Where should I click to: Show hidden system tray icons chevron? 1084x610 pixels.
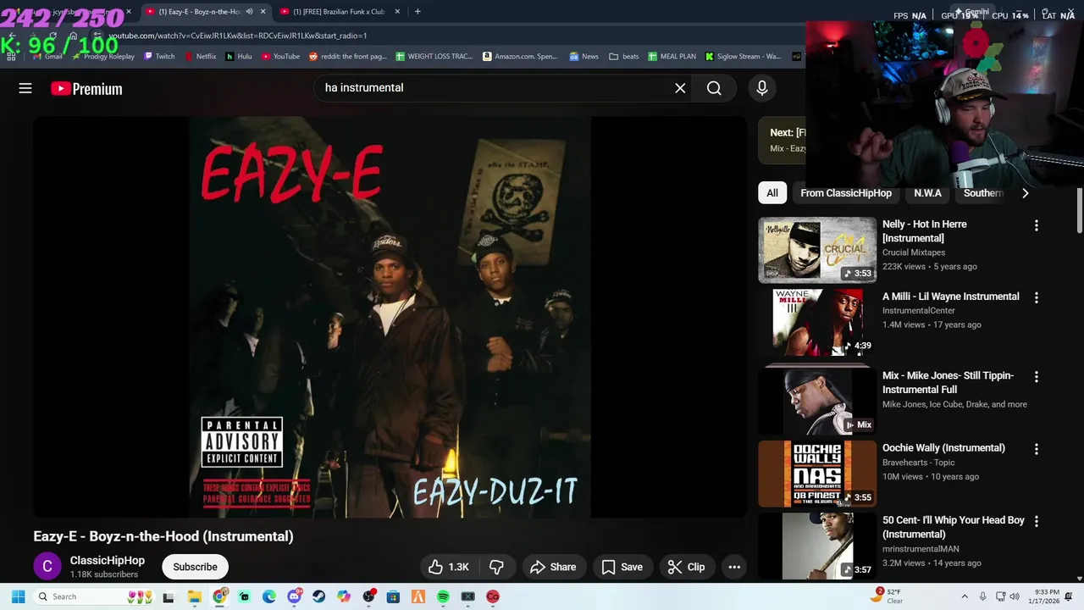click(x=964, y=596)
